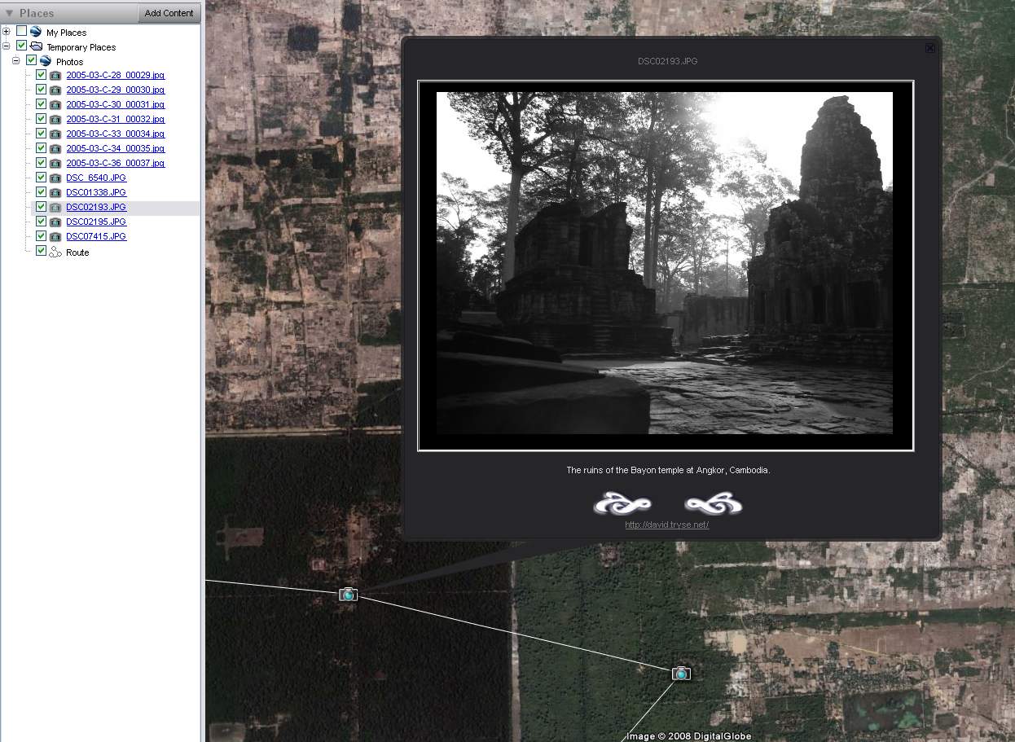Enable the My Places checkbox
Screen dimensions: 1015x742
click(x=22, y=32)
